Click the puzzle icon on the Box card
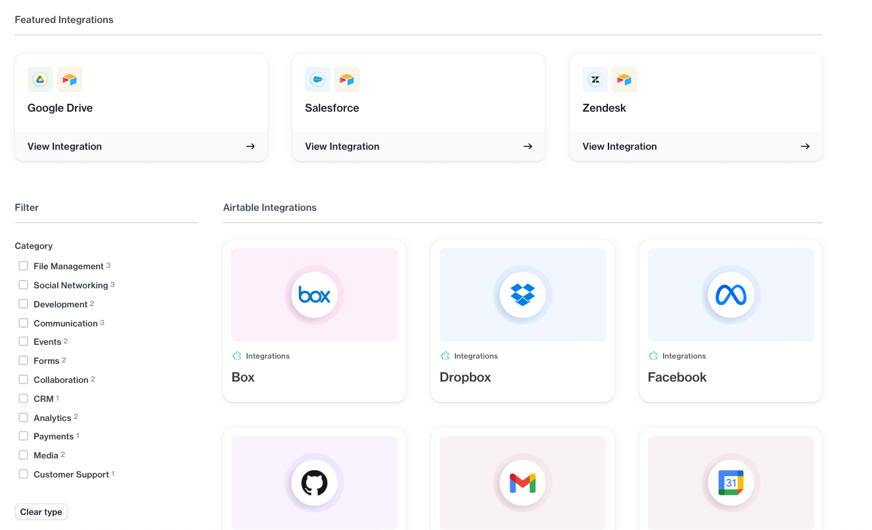Screen dimensions: 872x530 tap(237, 356)
